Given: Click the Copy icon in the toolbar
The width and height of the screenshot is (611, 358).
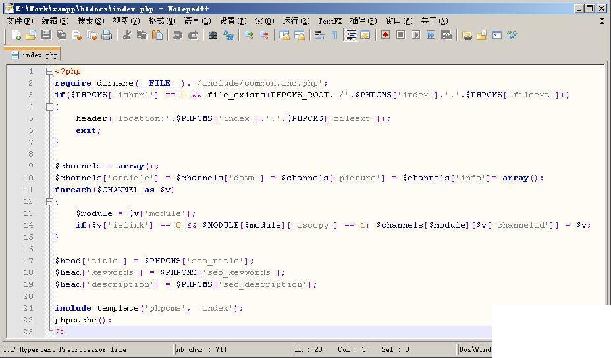Looking at the screenshot, I should coord(142,36).
